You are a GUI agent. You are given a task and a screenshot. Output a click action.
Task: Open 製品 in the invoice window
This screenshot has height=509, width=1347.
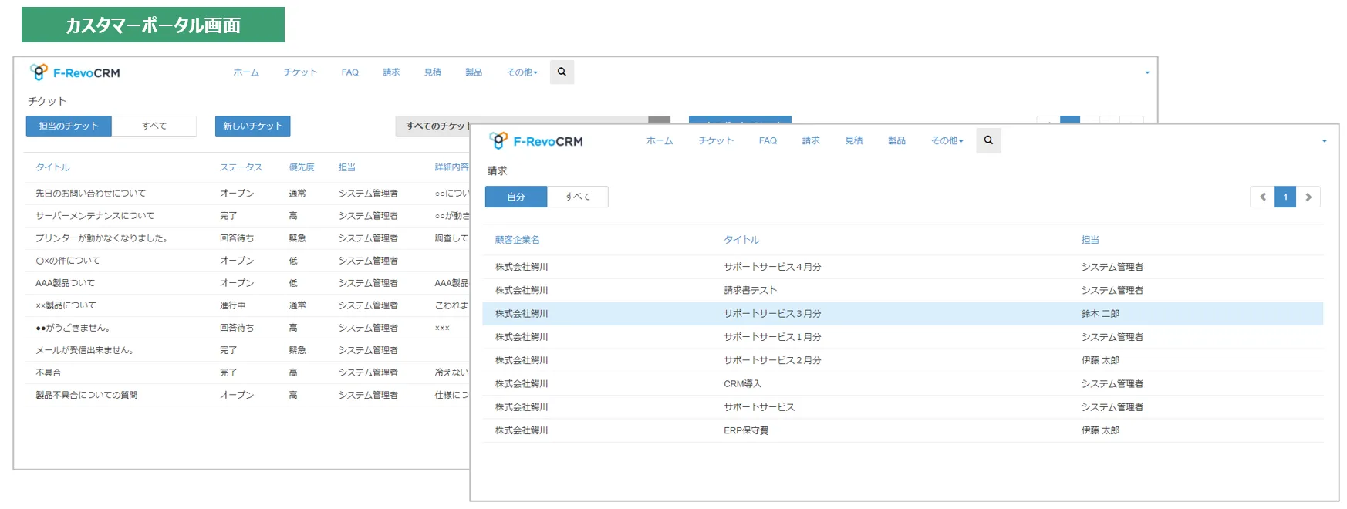896,140
